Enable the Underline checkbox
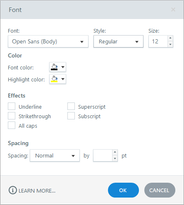 coord(12,106)
